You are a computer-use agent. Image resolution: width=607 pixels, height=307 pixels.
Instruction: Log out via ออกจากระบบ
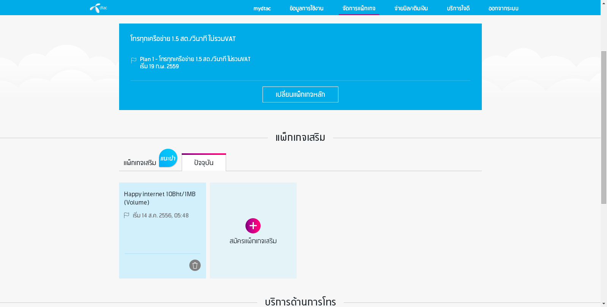click(x=503, y=8)
